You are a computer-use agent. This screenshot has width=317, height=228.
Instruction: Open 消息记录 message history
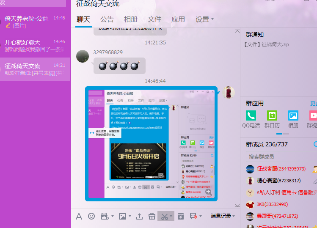pyautogui.click(x=221, y=216)
